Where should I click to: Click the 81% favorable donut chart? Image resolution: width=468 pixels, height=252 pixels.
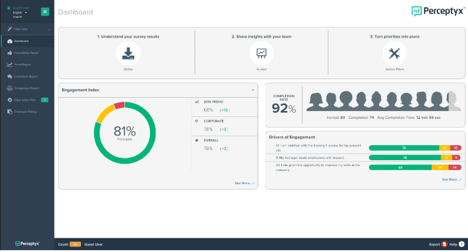(x=125, y=133)
